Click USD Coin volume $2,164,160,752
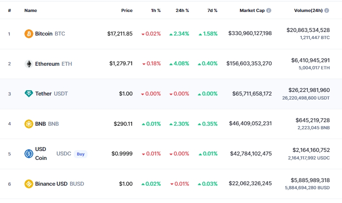Screen dimensions: 342x203 coord(311,150)
